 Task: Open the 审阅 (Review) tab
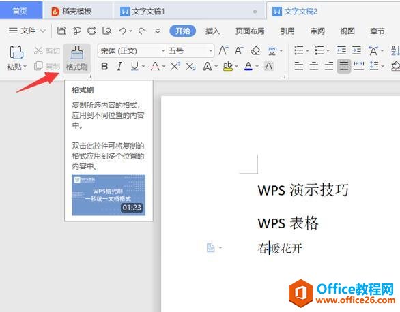point(317,31)
